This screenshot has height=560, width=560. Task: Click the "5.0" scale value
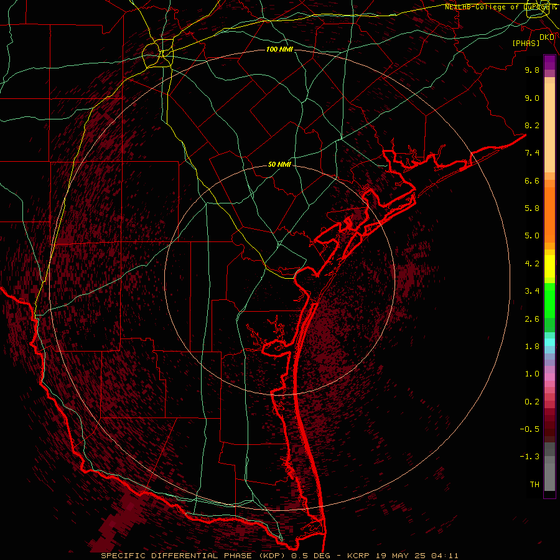pyautogui.click(x=532, y=236)
